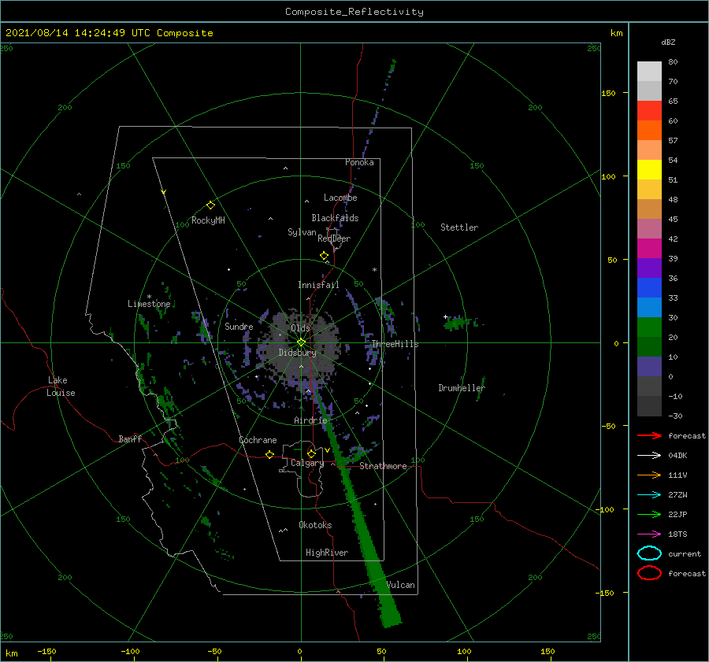The height and width of the screenshot is (662, 709).
Task: Click the Sundre town label
Action: coord(239,326)
